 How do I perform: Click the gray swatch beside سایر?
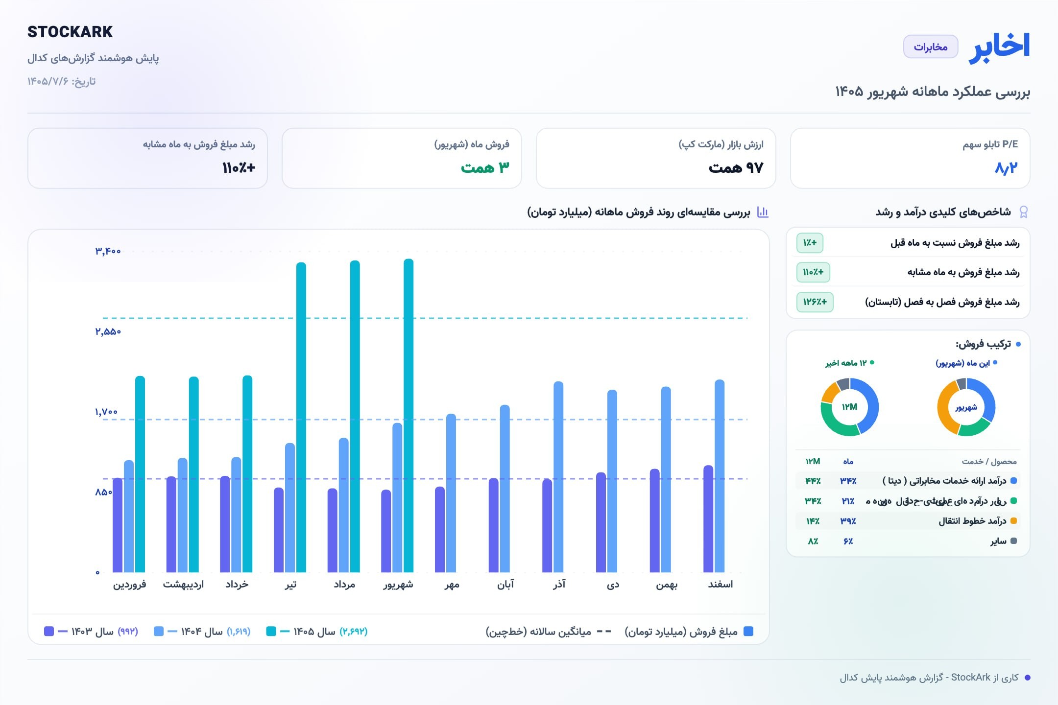(x=1014, y=541)
